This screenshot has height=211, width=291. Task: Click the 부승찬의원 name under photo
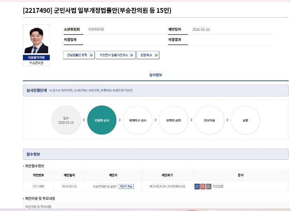[37, 63]
